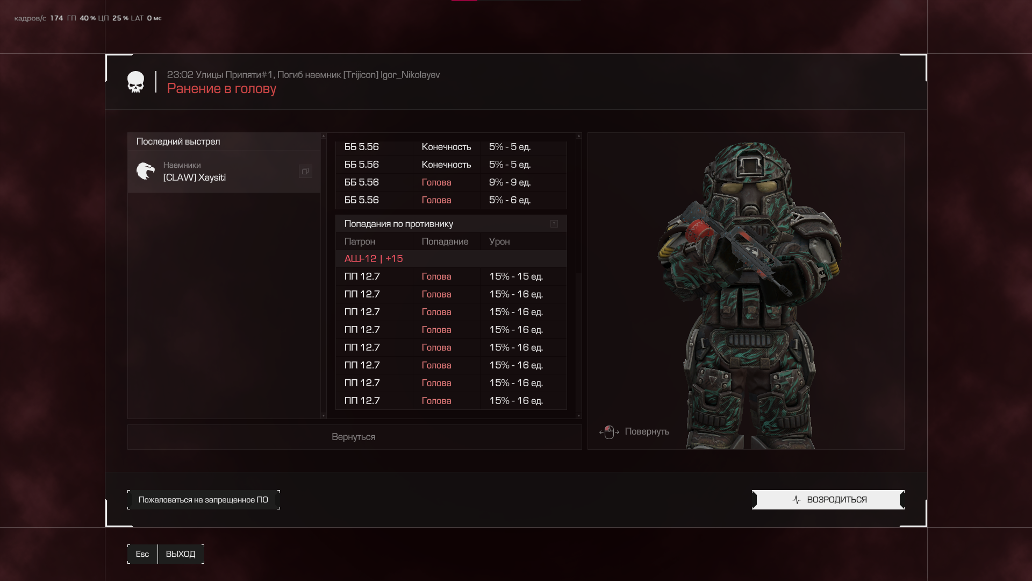The image size is (1032, 581).
Task: Select the [CLAW] Xaysiti killer entry
Action: pyautogui.click(x=224, y=171)
